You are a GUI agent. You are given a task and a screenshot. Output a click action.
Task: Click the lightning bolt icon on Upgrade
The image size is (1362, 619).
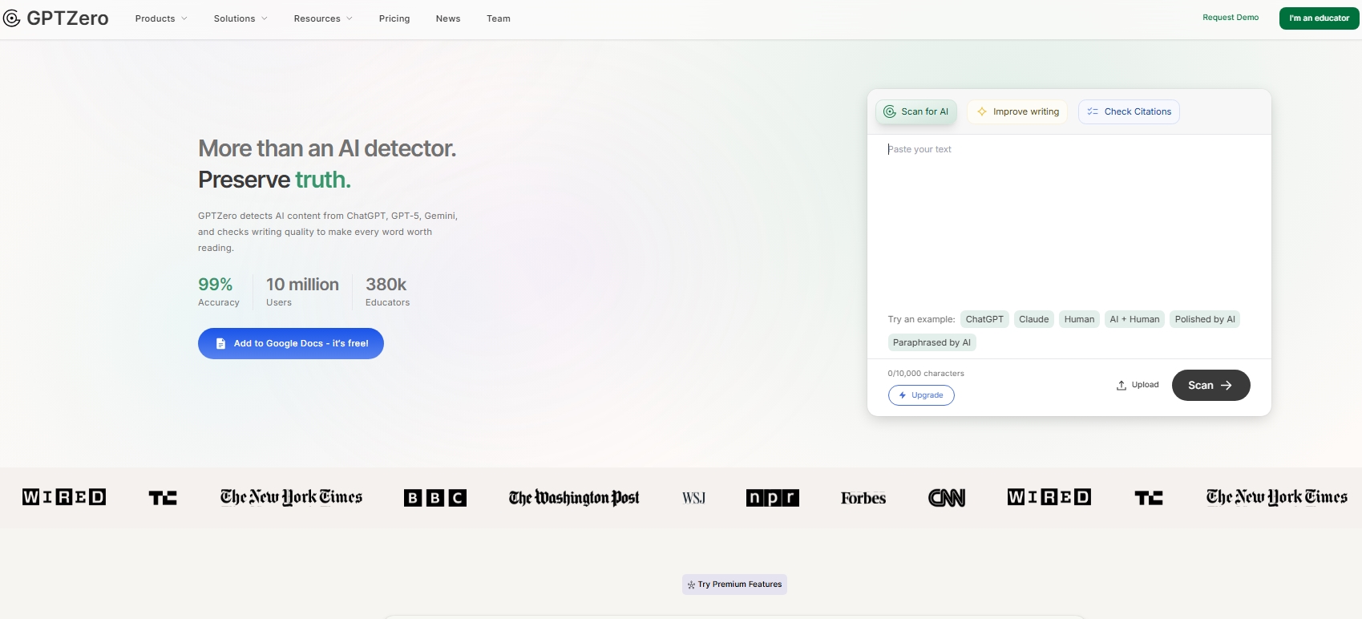(x=903, y=395)
